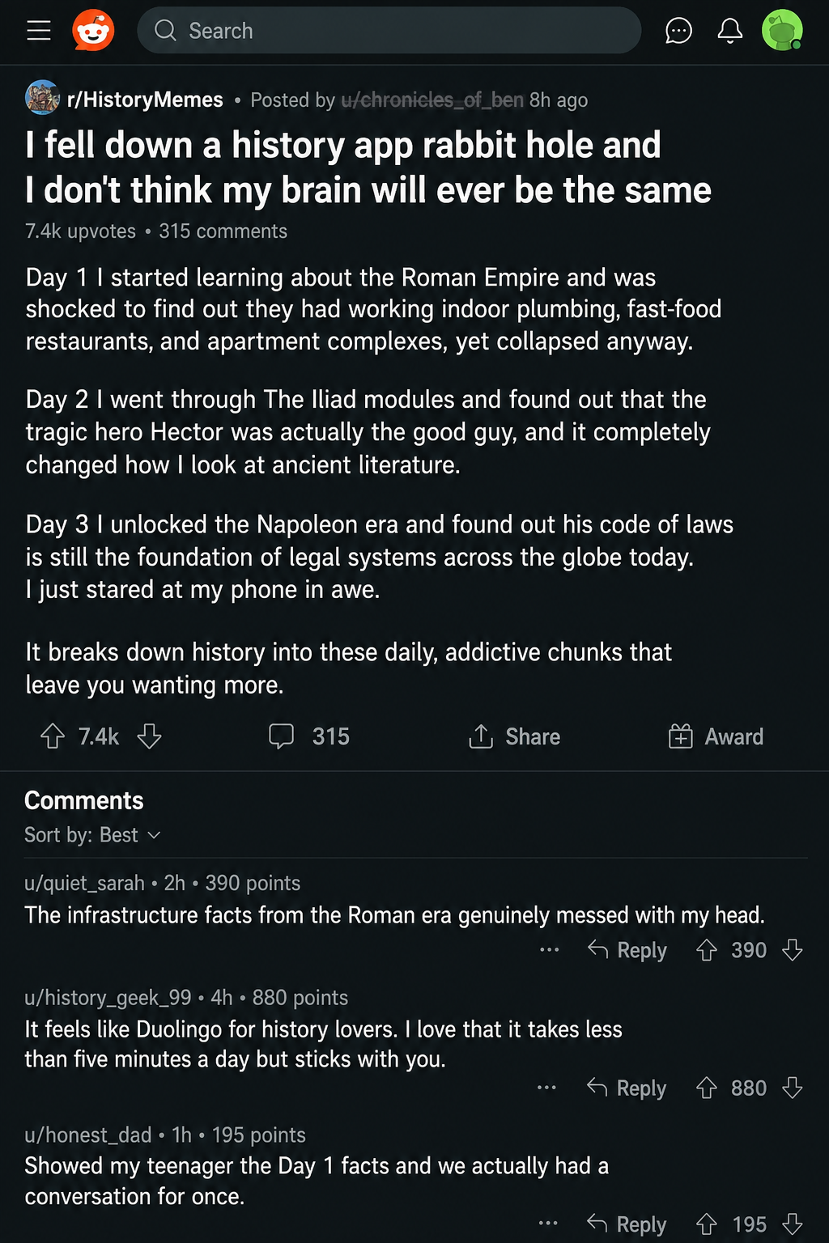Expand the Sort by Best dropdown
Image resolution: width=829 pixels, height=1243 pixels.
[x=92, y=835]
